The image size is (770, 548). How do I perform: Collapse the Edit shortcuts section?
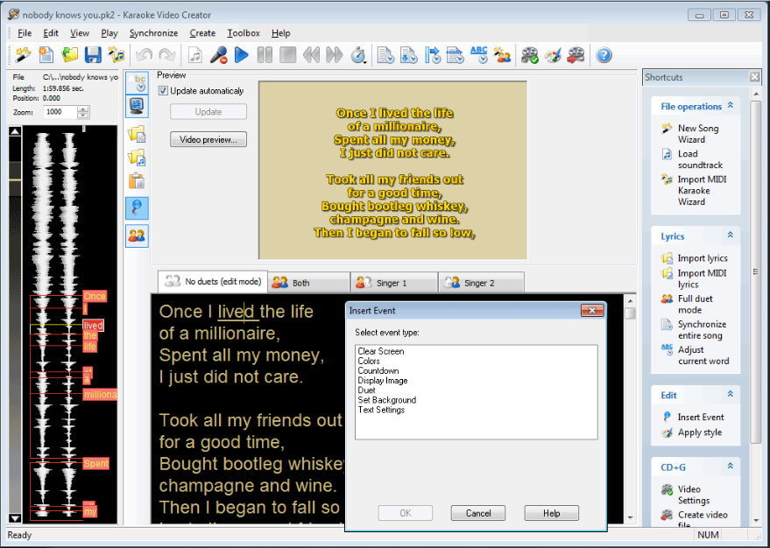pyautogui.click(x=730, y=395)
